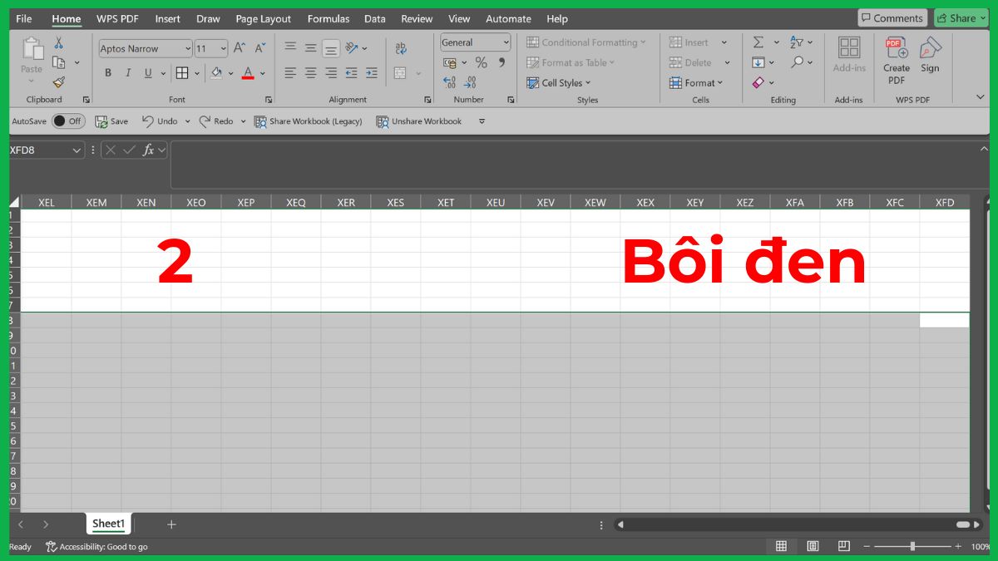998x561 pixels.
Task: Click the Comments button
Action: [892, 17]
